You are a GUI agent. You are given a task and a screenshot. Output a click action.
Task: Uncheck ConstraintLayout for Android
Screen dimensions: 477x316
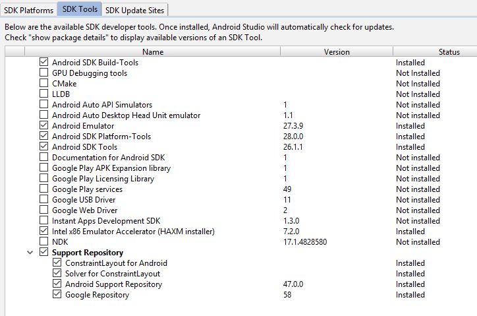pos(57,263)
